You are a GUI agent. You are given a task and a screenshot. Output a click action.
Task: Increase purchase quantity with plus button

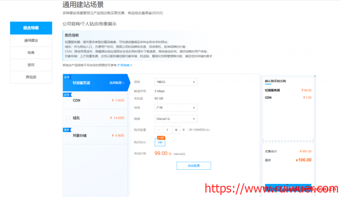click(176, 130)
